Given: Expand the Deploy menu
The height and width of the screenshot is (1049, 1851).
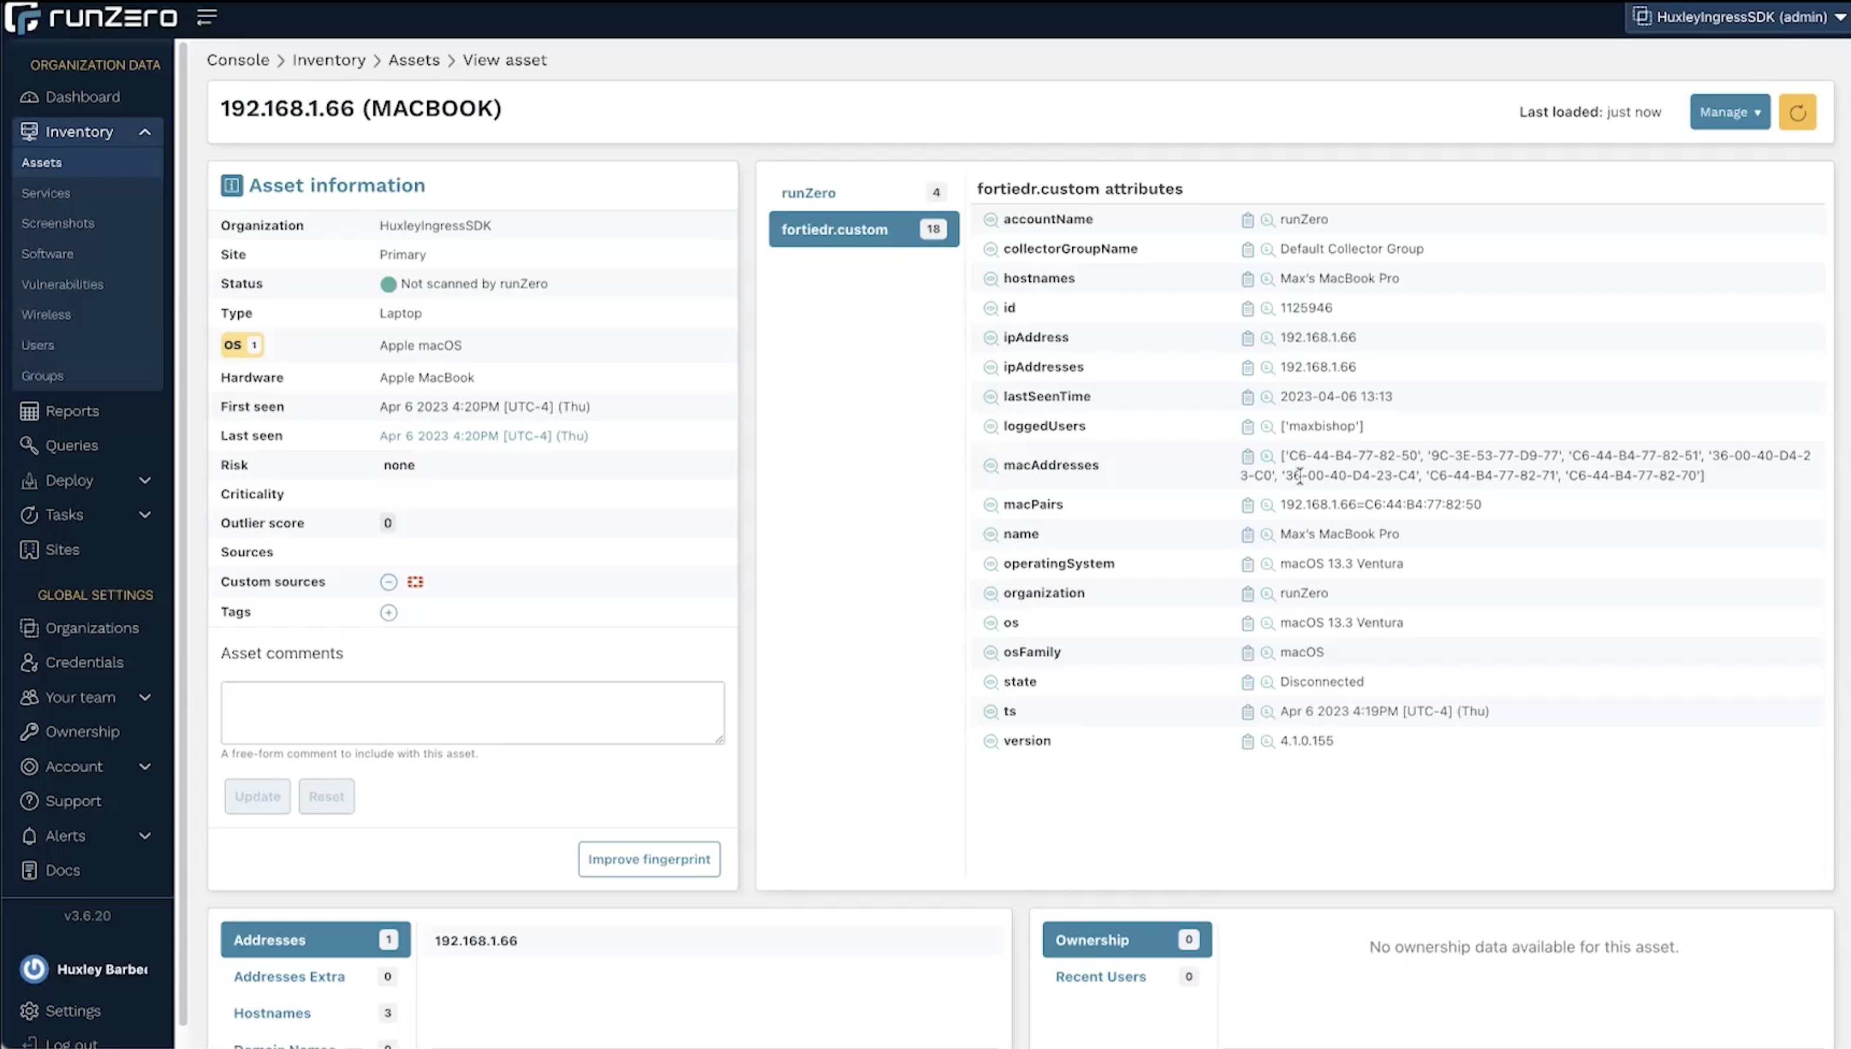Looking at the screenshot, I should [145, 480].
